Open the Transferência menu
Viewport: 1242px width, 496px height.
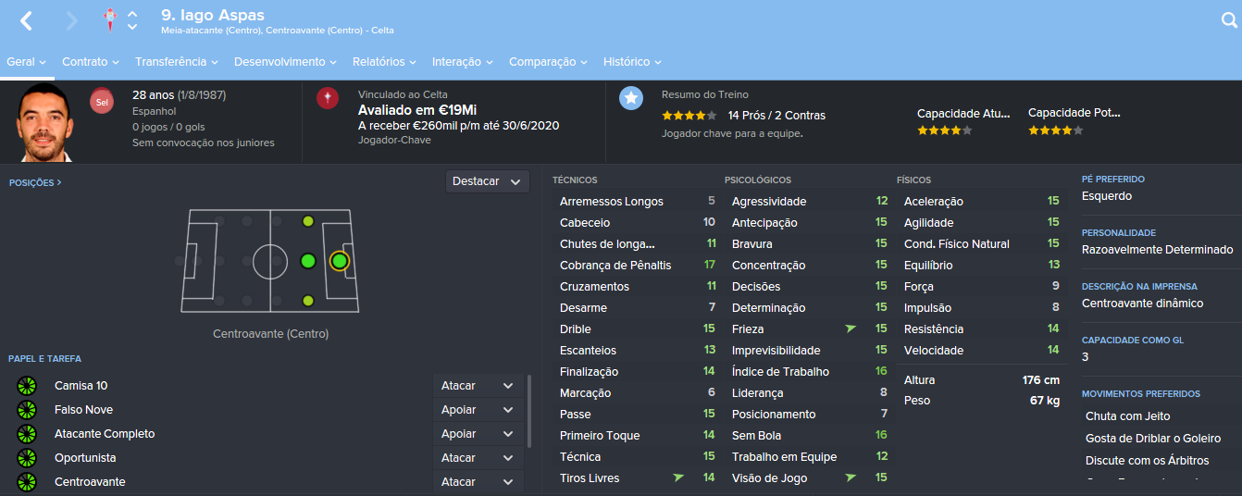coord(176,62)
